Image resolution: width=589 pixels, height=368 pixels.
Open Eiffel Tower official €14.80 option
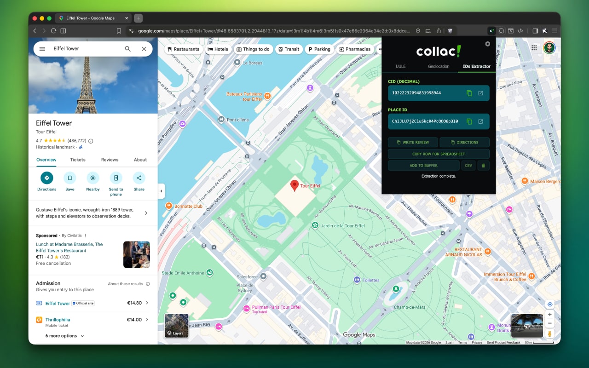click(93, 303)
